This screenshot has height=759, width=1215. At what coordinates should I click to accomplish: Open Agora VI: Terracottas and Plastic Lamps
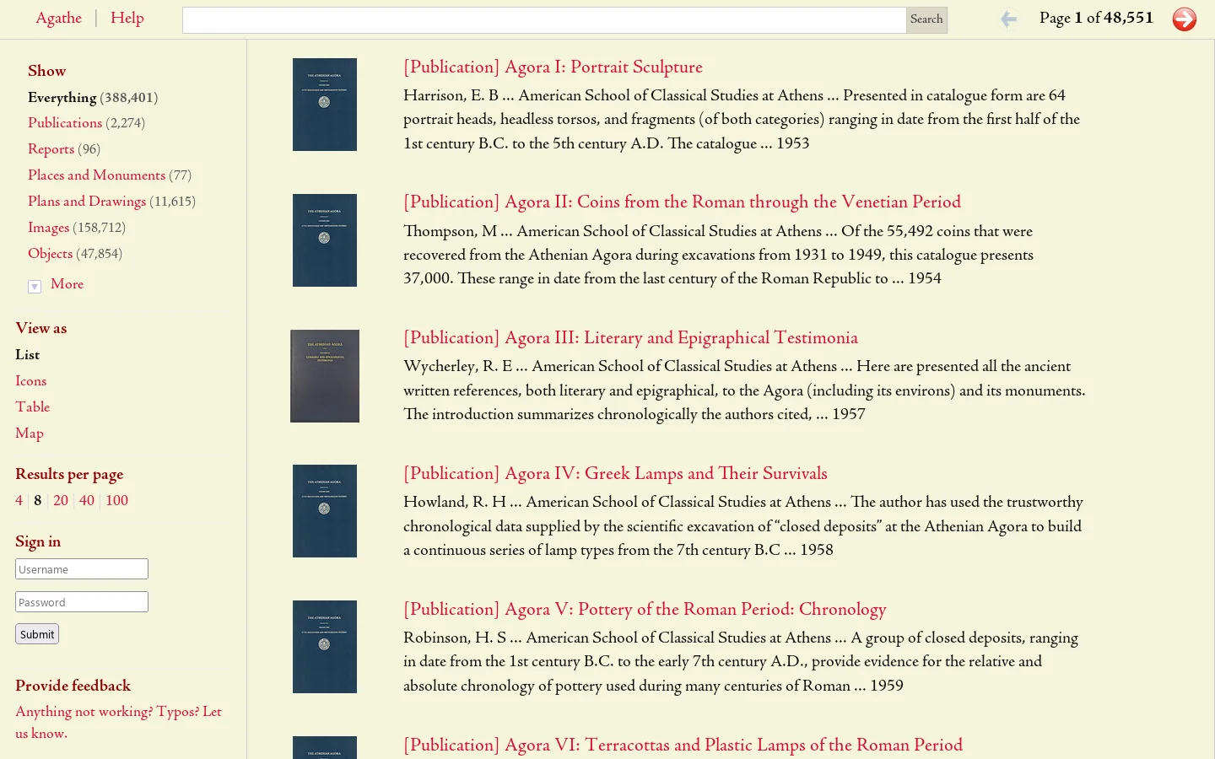pyautogui.click(x=683, y=746)
